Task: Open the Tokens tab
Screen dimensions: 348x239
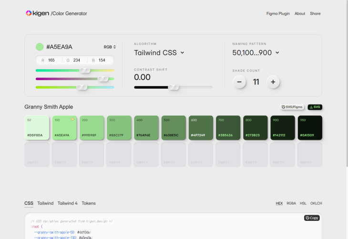Action: pyautogui.click(x=89, y=203)
